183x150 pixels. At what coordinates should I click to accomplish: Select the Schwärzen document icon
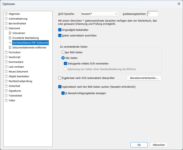click(x=10, y=33)
